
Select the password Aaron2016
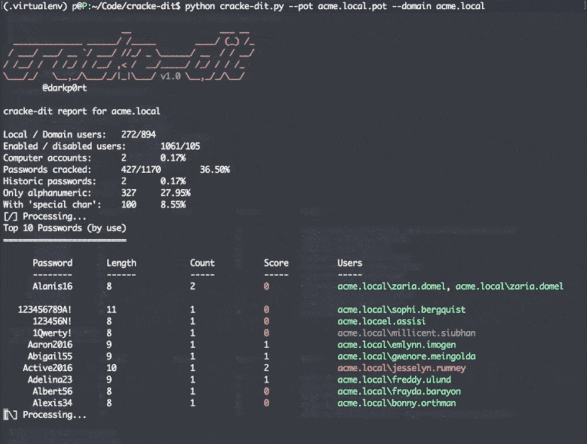click(50, 345)
